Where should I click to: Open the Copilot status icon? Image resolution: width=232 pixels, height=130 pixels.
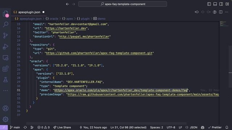[203, 127]
